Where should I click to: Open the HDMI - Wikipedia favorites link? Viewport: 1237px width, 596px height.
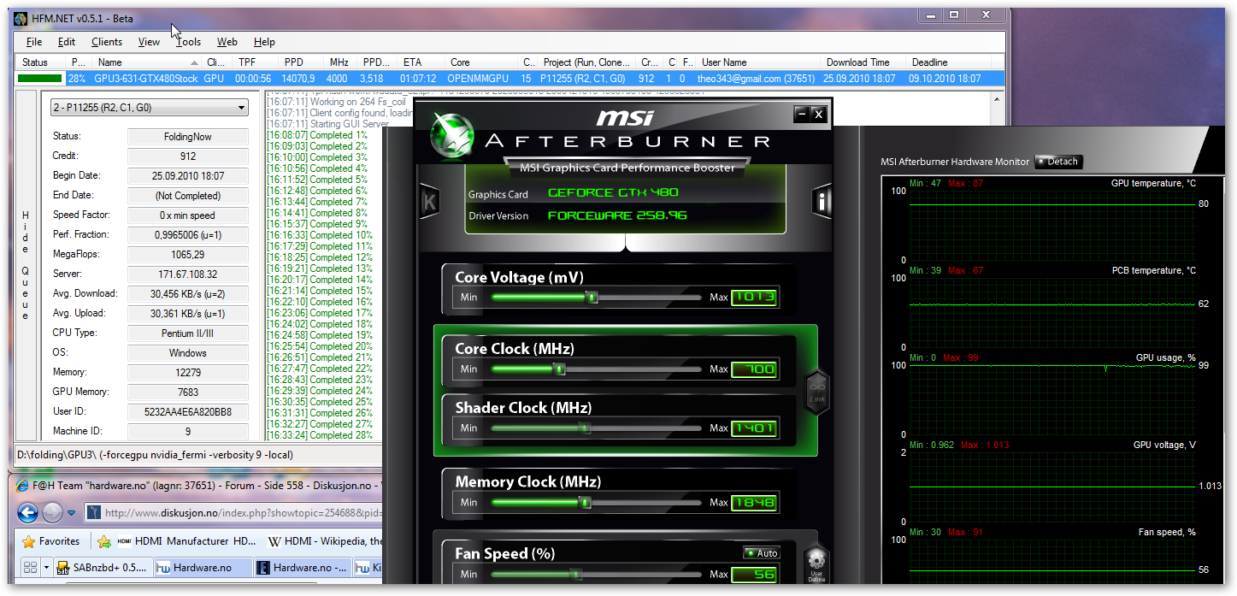pos(325,541)
